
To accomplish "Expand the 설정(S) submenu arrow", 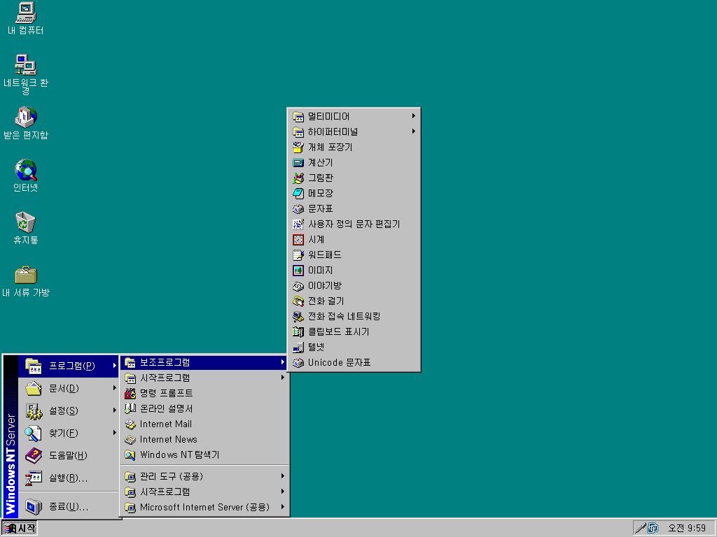I will (x=114, y=410).
